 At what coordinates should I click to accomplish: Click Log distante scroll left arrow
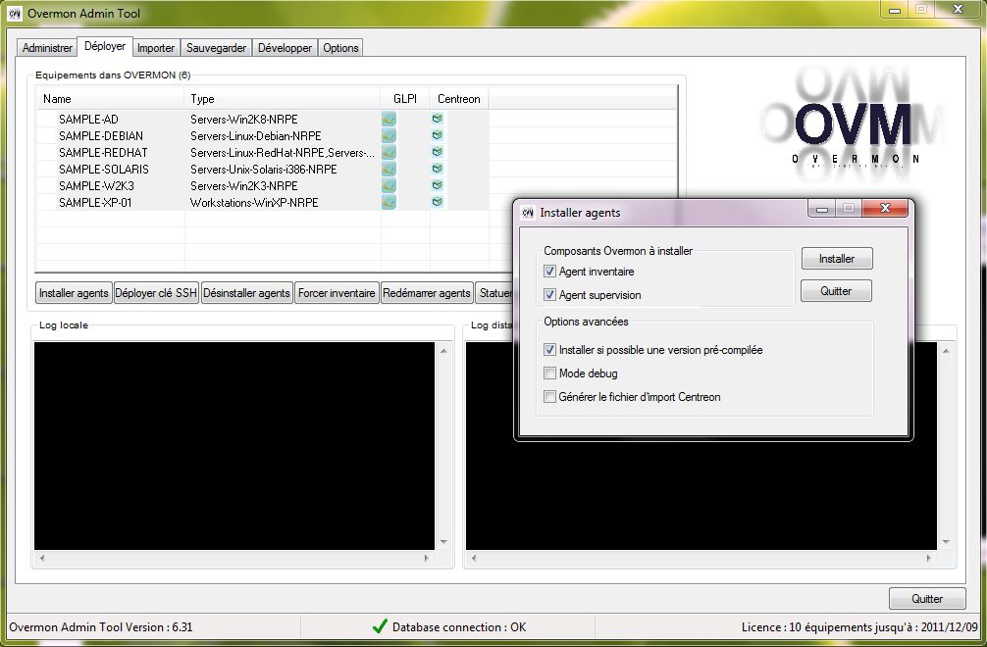(474, 558)
